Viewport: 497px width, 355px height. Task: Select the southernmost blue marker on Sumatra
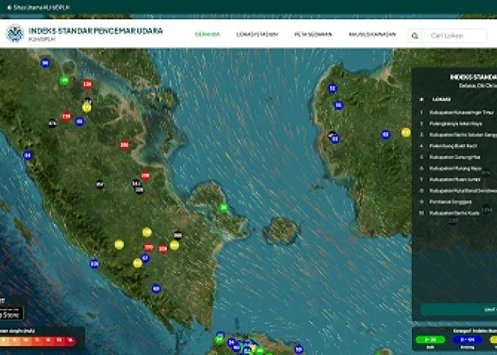pos(156,289)
